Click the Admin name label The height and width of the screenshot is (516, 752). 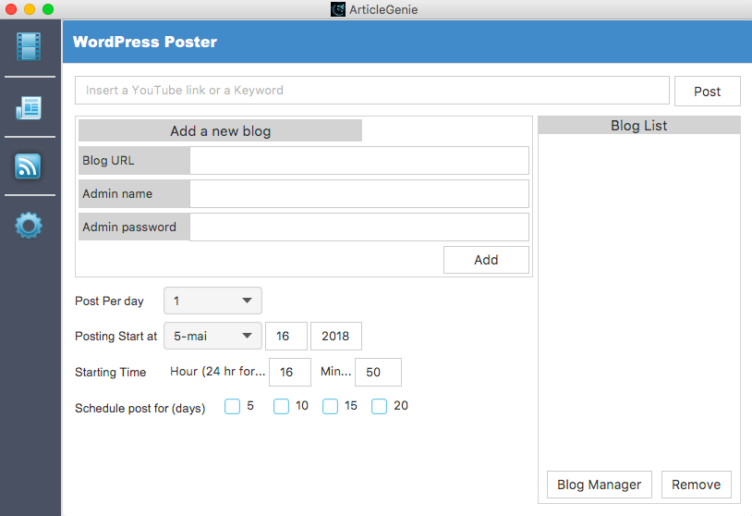117,194
